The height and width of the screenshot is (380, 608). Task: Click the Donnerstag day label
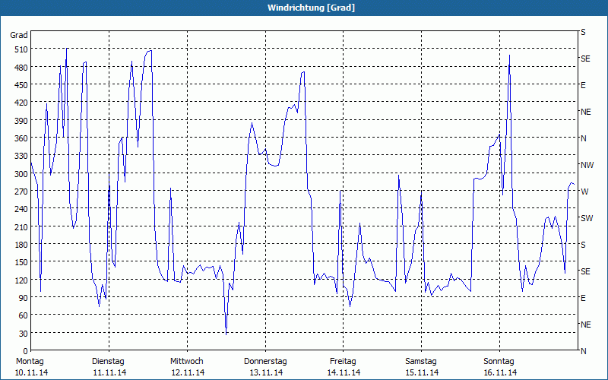(265, 362)
